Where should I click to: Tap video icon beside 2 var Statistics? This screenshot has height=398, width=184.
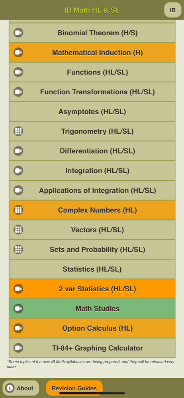coord(18,289)
